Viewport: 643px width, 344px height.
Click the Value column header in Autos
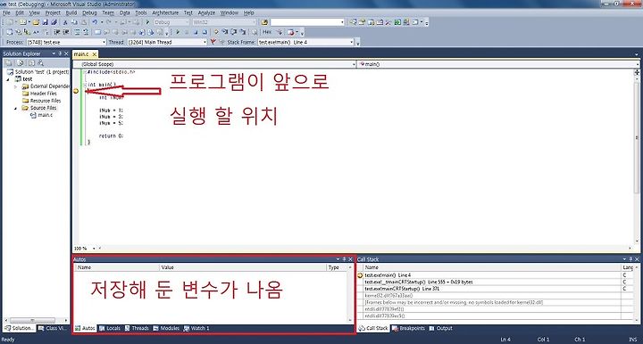tap(242, 267)
